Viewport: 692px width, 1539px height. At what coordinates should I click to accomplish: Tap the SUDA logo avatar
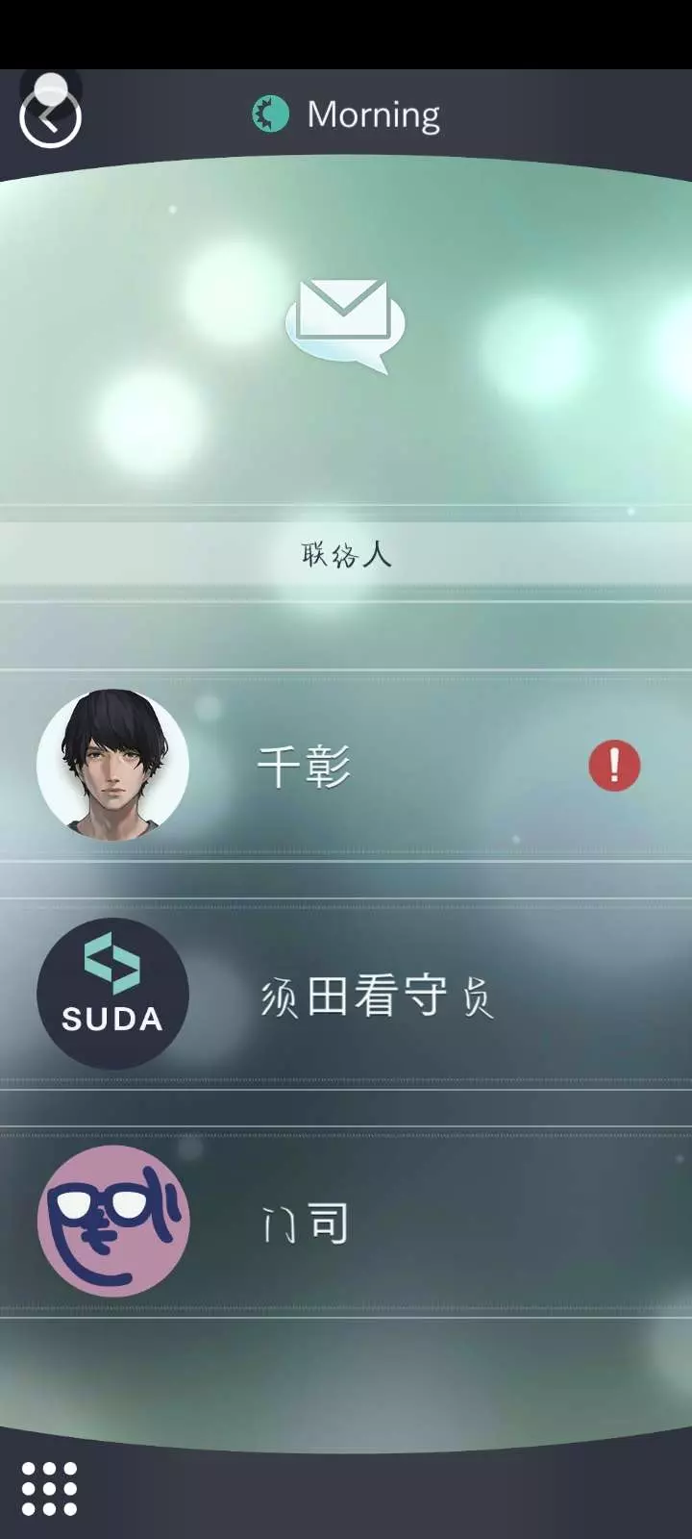point(112,994)
